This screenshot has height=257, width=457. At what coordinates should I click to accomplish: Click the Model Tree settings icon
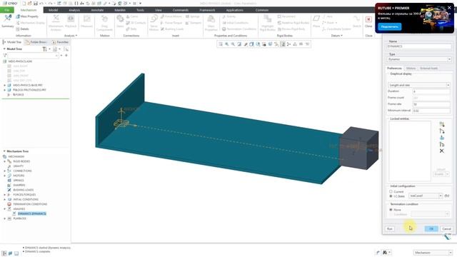point(44,49)
